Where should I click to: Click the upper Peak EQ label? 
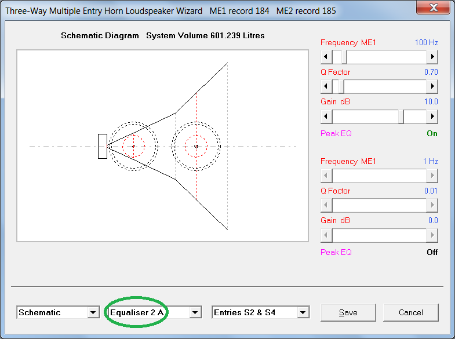(x=336, y=133)
